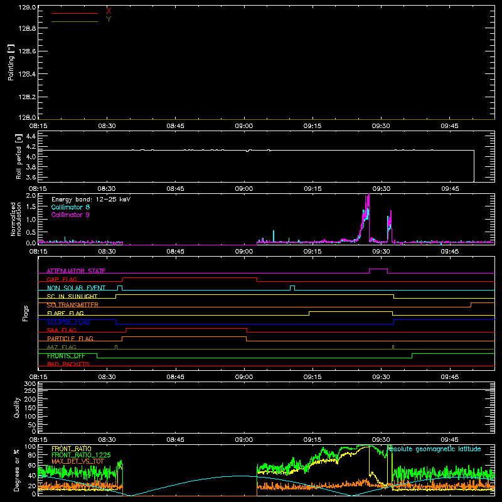Click 'Absolute geomagnetic latitude' label
The width and height of the screenshot is (502, 502).
point(434,449)
